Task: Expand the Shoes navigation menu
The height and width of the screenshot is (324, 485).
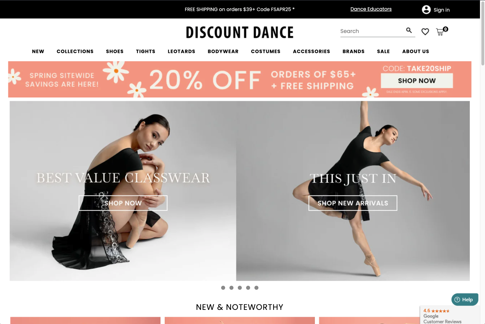Action: click(x=115, y=51)
